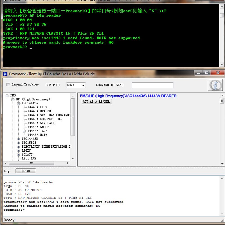Select the ISO14443B tree label
Image resolution: width=225 pixels, height=225 pixels.
pos(30,139)
